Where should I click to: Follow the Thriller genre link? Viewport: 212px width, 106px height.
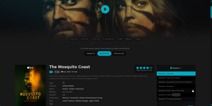pos(72,89)
